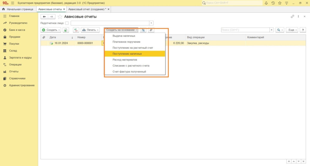Open the history clock icon
310x166 pixels.
click(x=273, y=3)
